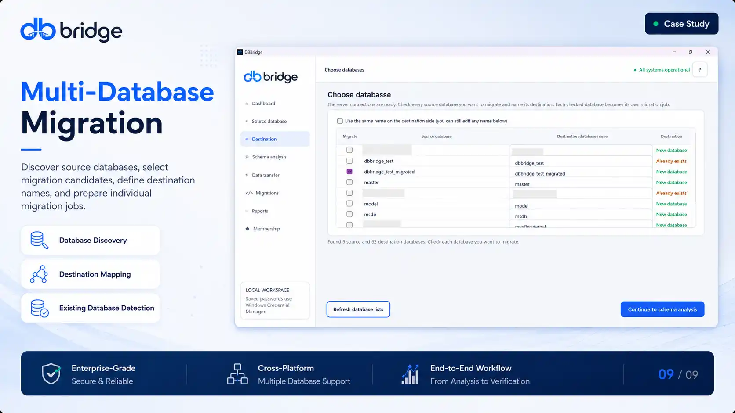The image size is (735, 413).
Task: Click the DBBridge title bar app icon
Action: [240, 52]
